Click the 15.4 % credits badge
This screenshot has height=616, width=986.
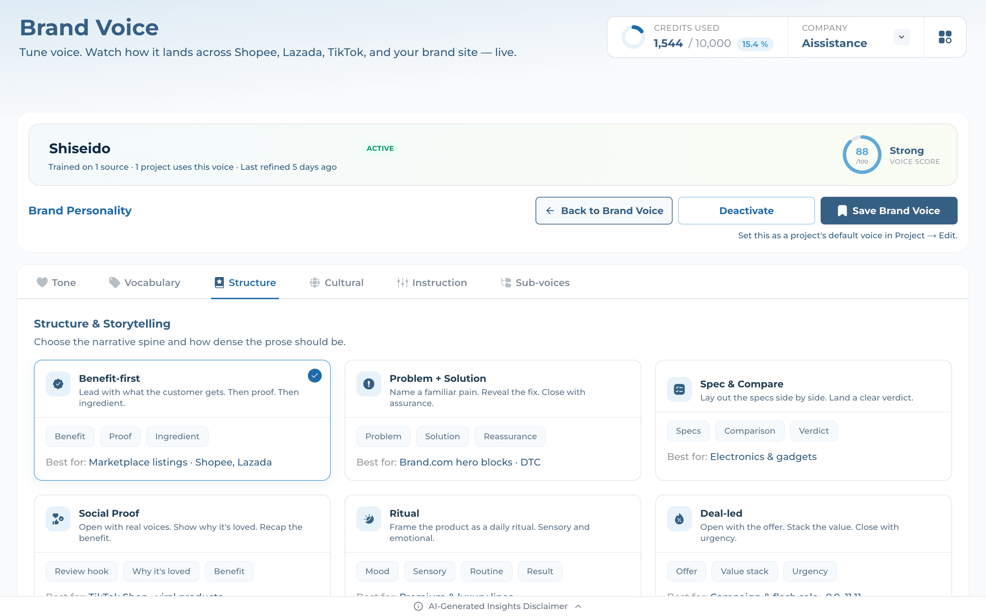(x=755, y=44)
